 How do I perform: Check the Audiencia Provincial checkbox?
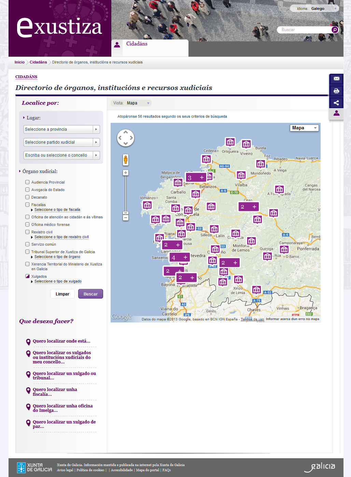click(27, 182)
